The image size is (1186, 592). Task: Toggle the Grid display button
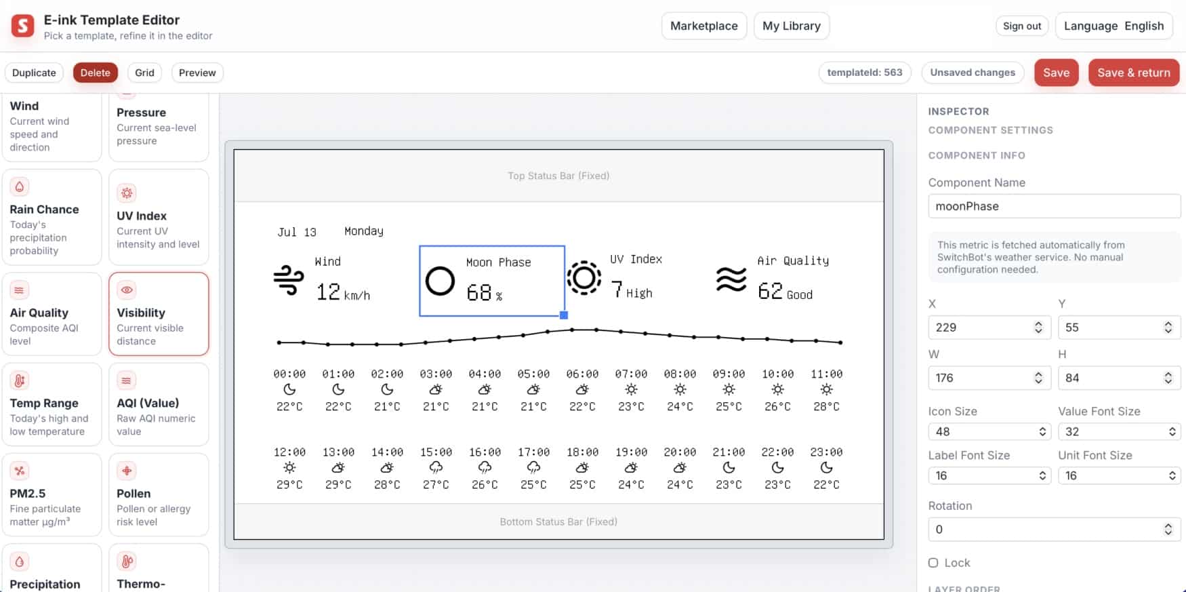click(x=144, y=73)
